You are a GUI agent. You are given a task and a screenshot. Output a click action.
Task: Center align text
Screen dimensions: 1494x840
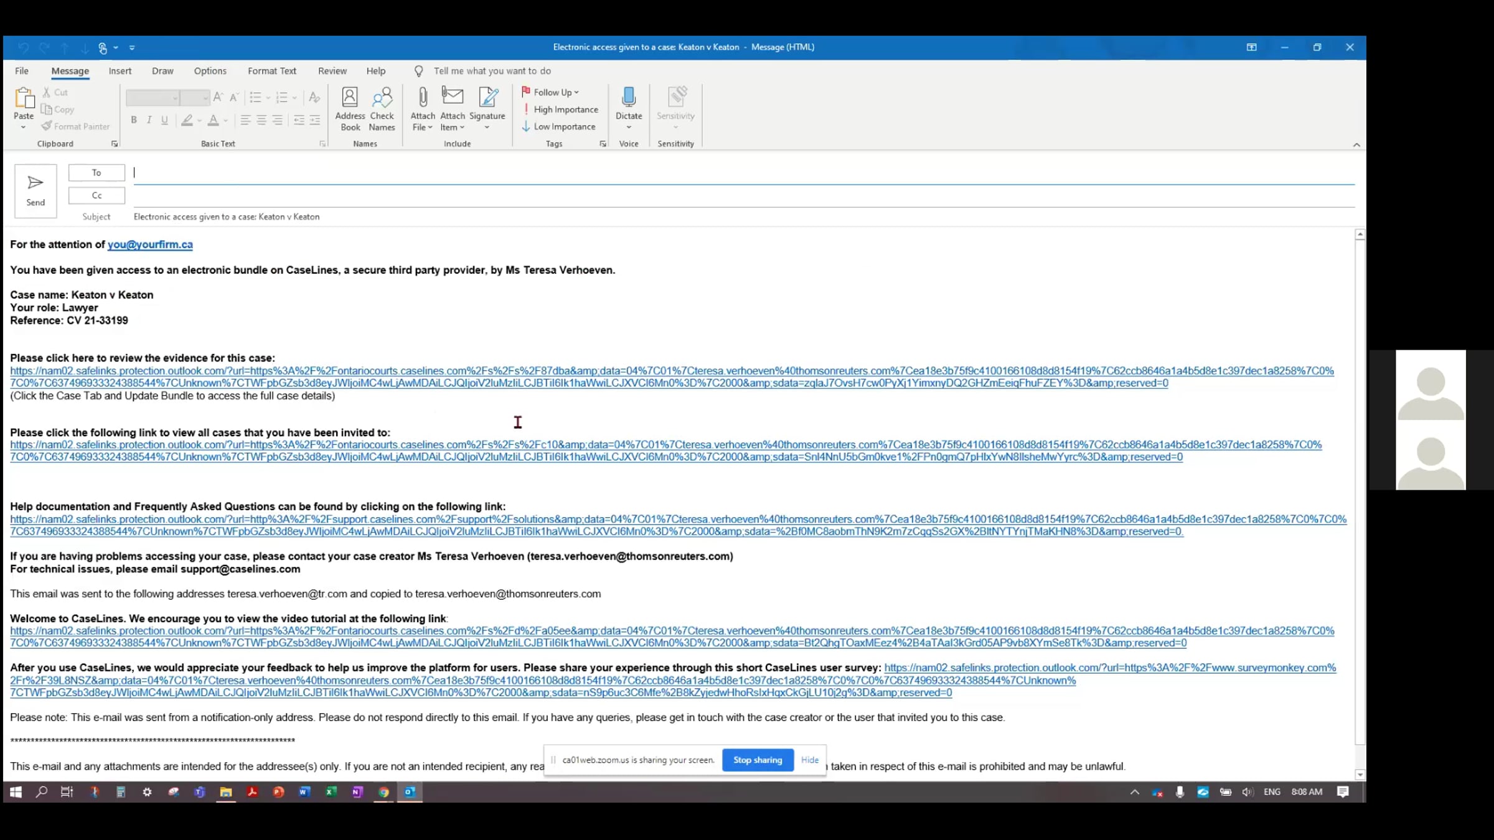click(x=261, y=120)
